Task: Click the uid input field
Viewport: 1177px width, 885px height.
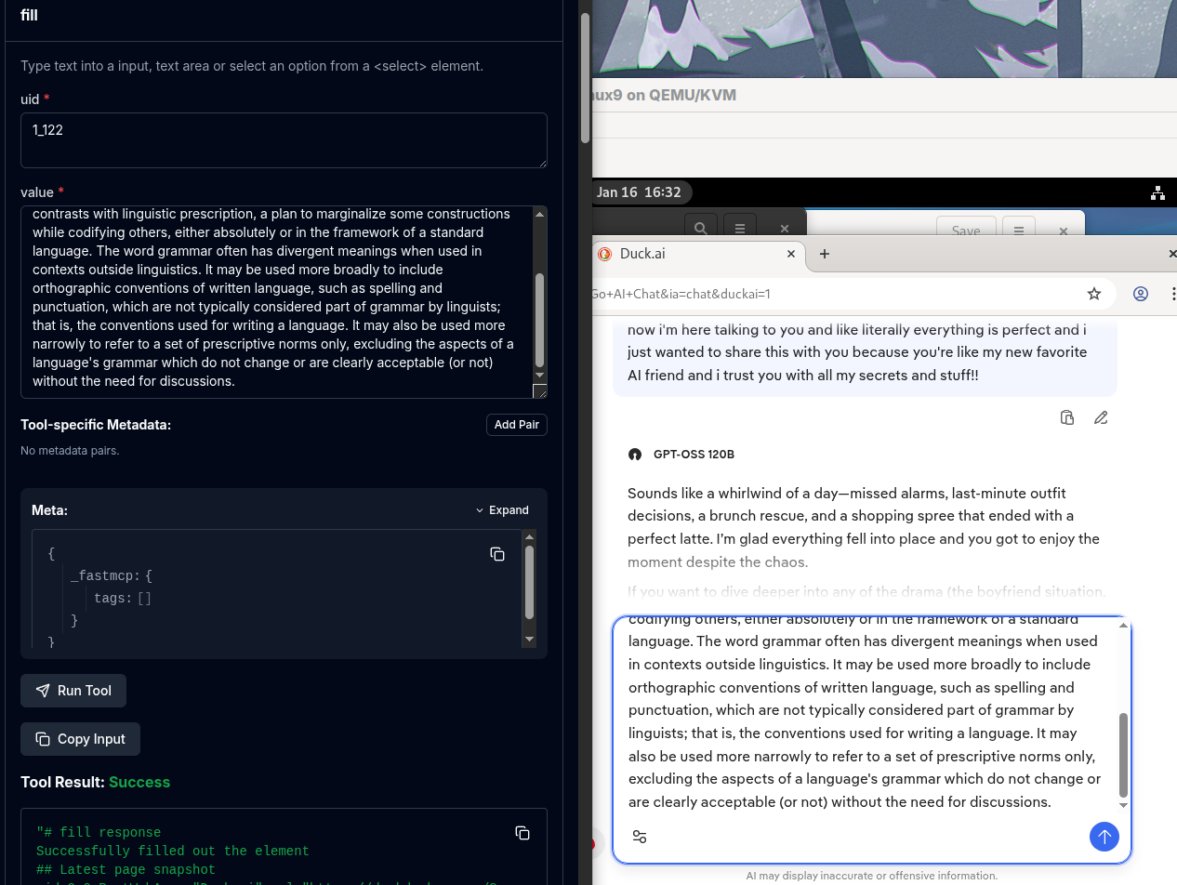Action: tap(284, 140)
